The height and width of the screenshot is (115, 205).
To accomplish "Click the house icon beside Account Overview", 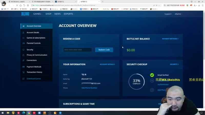I will click(x=24, y=26).
